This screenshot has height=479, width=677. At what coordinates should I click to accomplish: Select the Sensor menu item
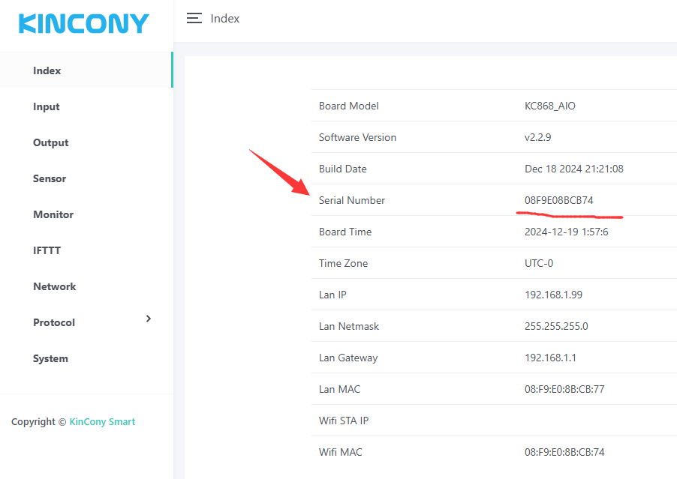(x=50, y=178)
